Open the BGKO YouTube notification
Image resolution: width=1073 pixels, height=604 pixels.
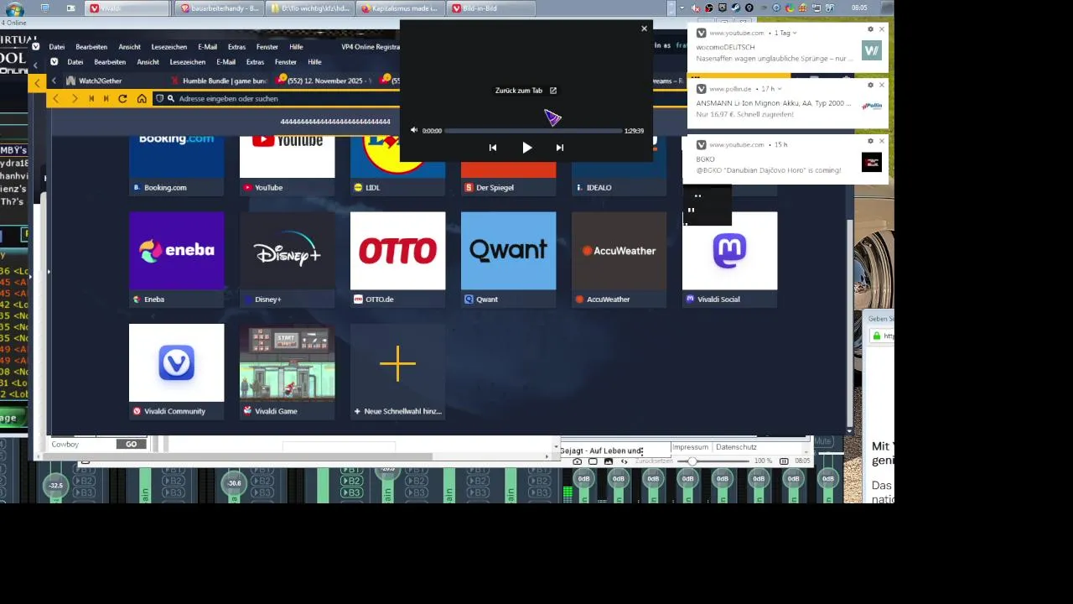pyautogui.click(x=787, y=158)
